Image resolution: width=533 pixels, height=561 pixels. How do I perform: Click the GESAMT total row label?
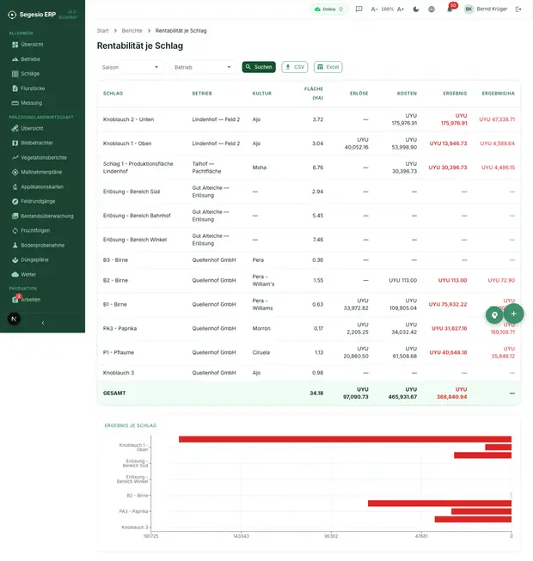coord(114,393)
